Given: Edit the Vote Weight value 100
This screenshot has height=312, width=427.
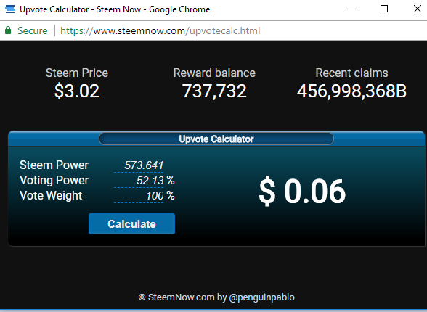Looking at the screenshot, I should pos(139,196).
